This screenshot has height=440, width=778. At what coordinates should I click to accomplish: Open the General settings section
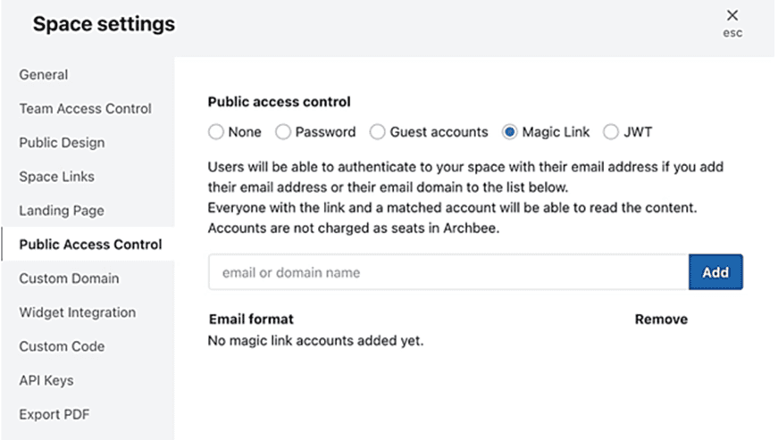point(44,75)
